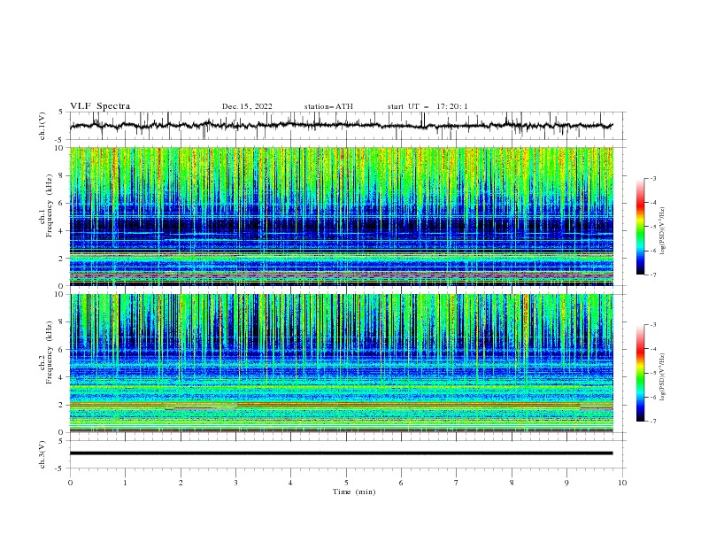Click the ch.3(V) flat black trace
The height and width of the screenshot is (542, 701).
[342, 453]
